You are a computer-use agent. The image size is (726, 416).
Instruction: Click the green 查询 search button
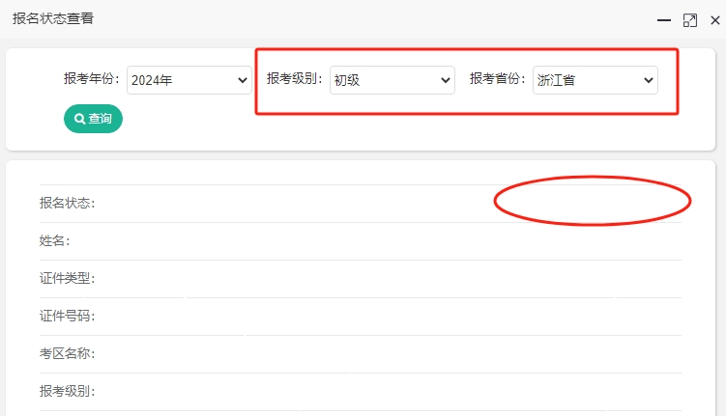tap(93, 119)
